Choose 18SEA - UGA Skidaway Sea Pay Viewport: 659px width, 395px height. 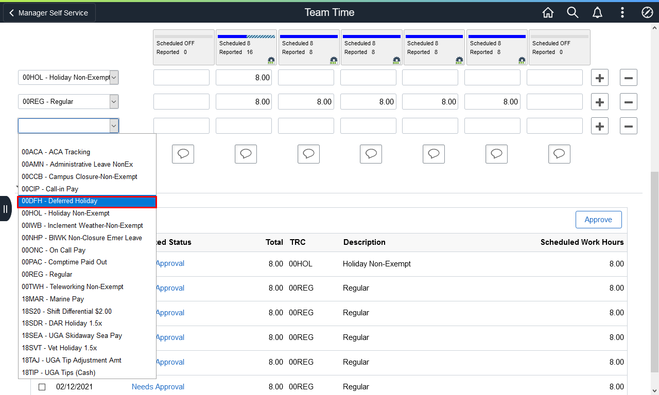[87, 335]
